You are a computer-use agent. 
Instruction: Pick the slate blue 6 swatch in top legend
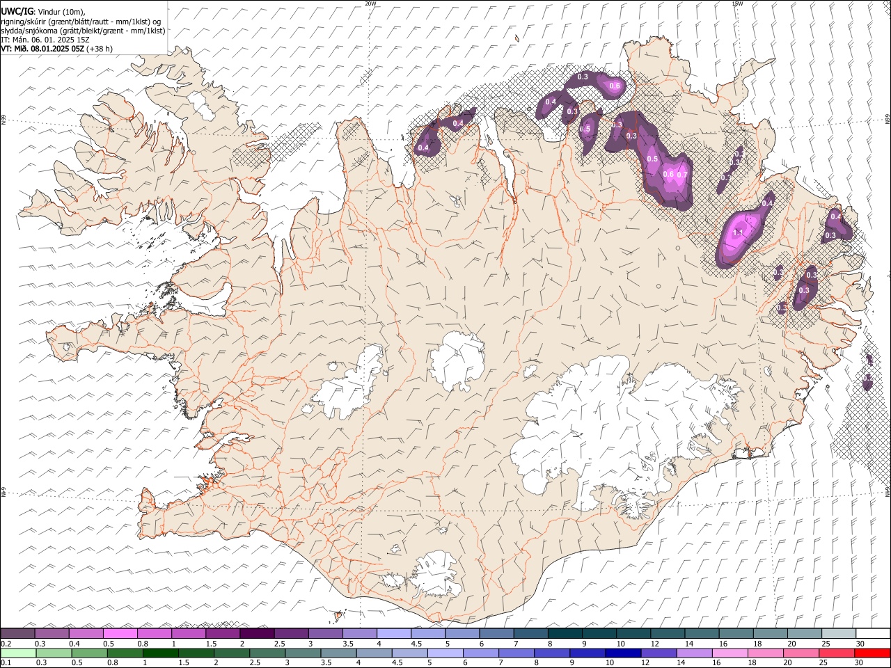[496, 633]
